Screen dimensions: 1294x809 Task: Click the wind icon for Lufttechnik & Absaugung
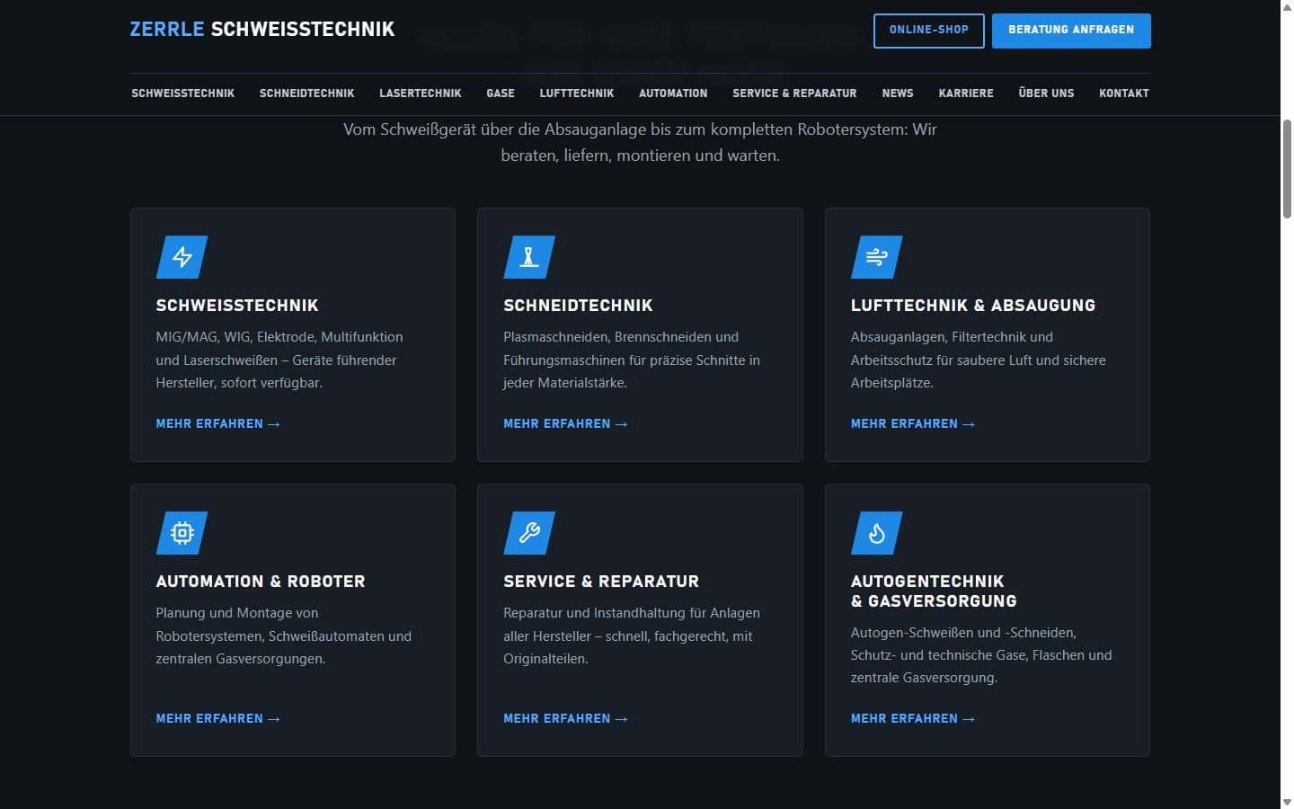877,257
